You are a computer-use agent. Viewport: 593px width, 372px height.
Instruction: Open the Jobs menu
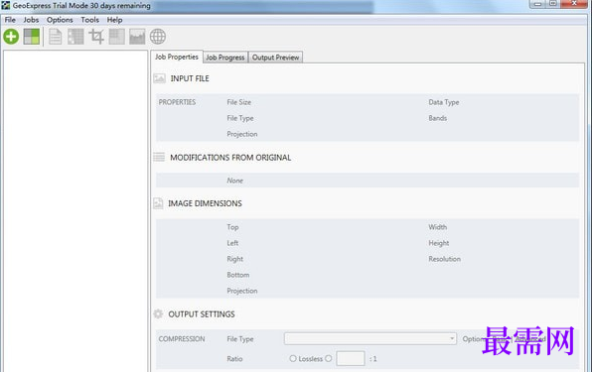pyautogui.click(x=31, y=20)
